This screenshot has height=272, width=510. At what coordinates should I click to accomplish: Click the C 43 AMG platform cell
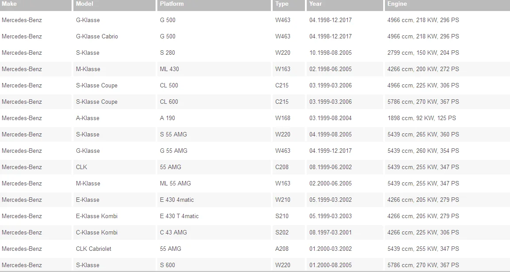click(x=214, y=232)
